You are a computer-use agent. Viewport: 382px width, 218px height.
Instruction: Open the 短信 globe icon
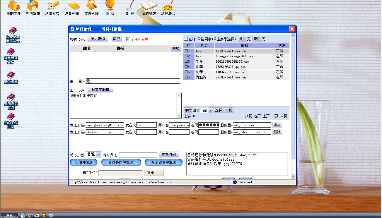[x=110, y=7]
